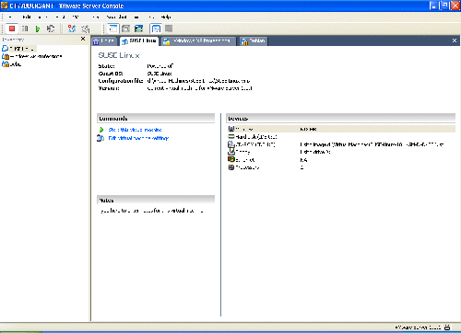Click the Processors device icon
Screen dimensions: 461x333
(231, 167)
